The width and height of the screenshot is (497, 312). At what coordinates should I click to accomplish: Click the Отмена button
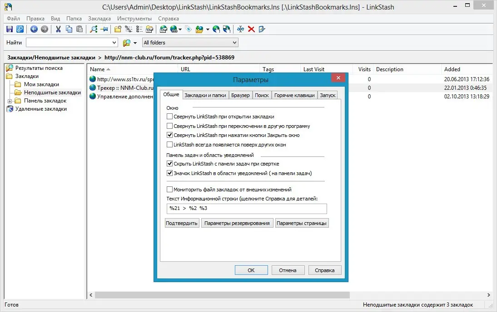click(288, 270)
